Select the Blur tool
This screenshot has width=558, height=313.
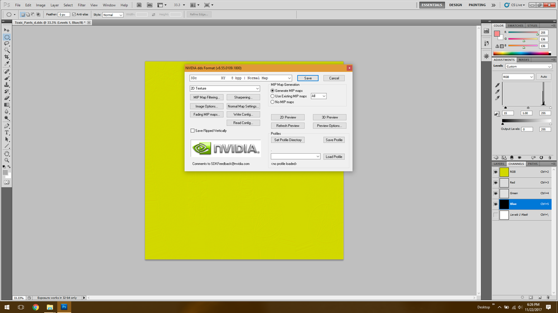click(7, 112)
